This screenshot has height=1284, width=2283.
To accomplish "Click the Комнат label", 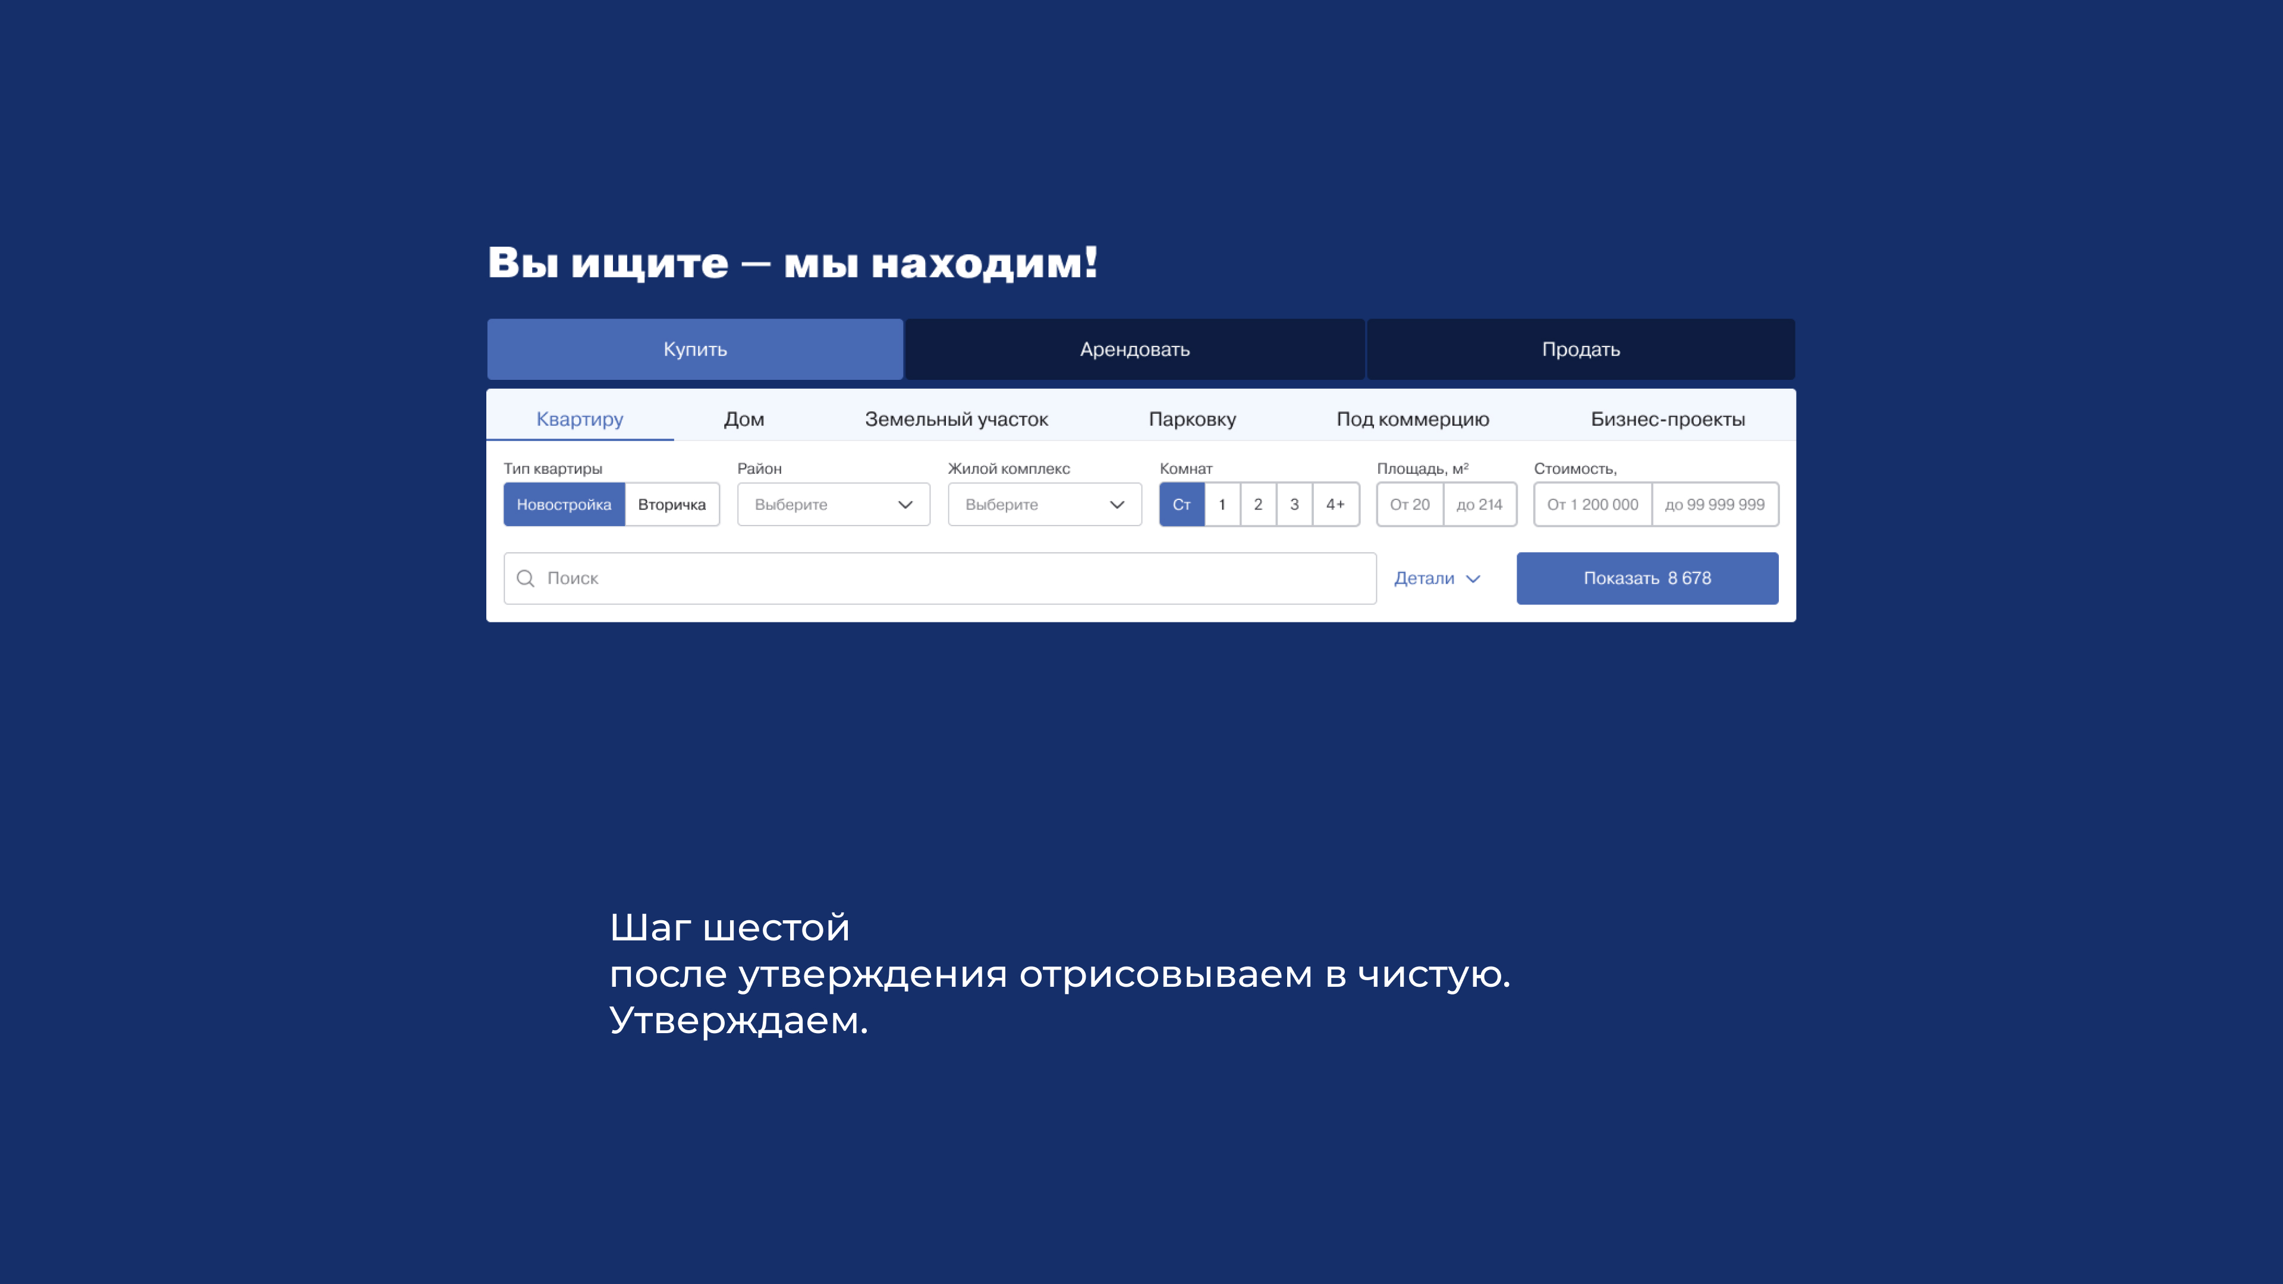I will [1186, 469].
